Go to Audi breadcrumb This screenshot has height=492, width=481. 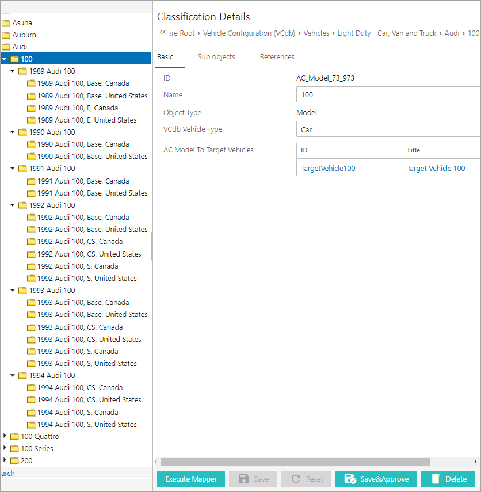[x=452, y=33]
